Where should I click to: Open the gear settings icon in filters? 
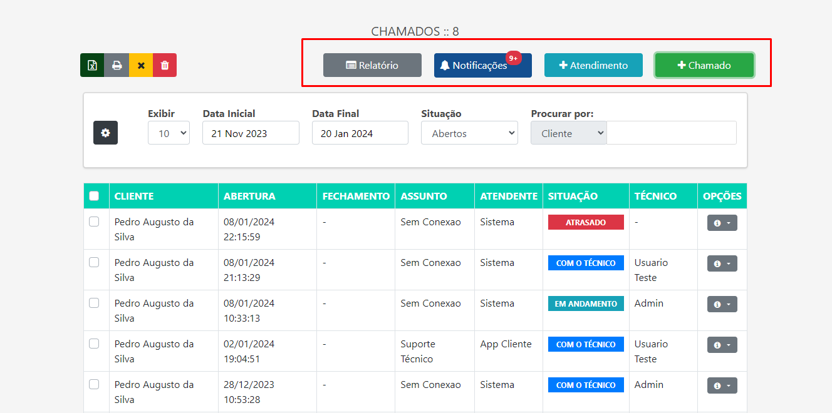(105, 133)
